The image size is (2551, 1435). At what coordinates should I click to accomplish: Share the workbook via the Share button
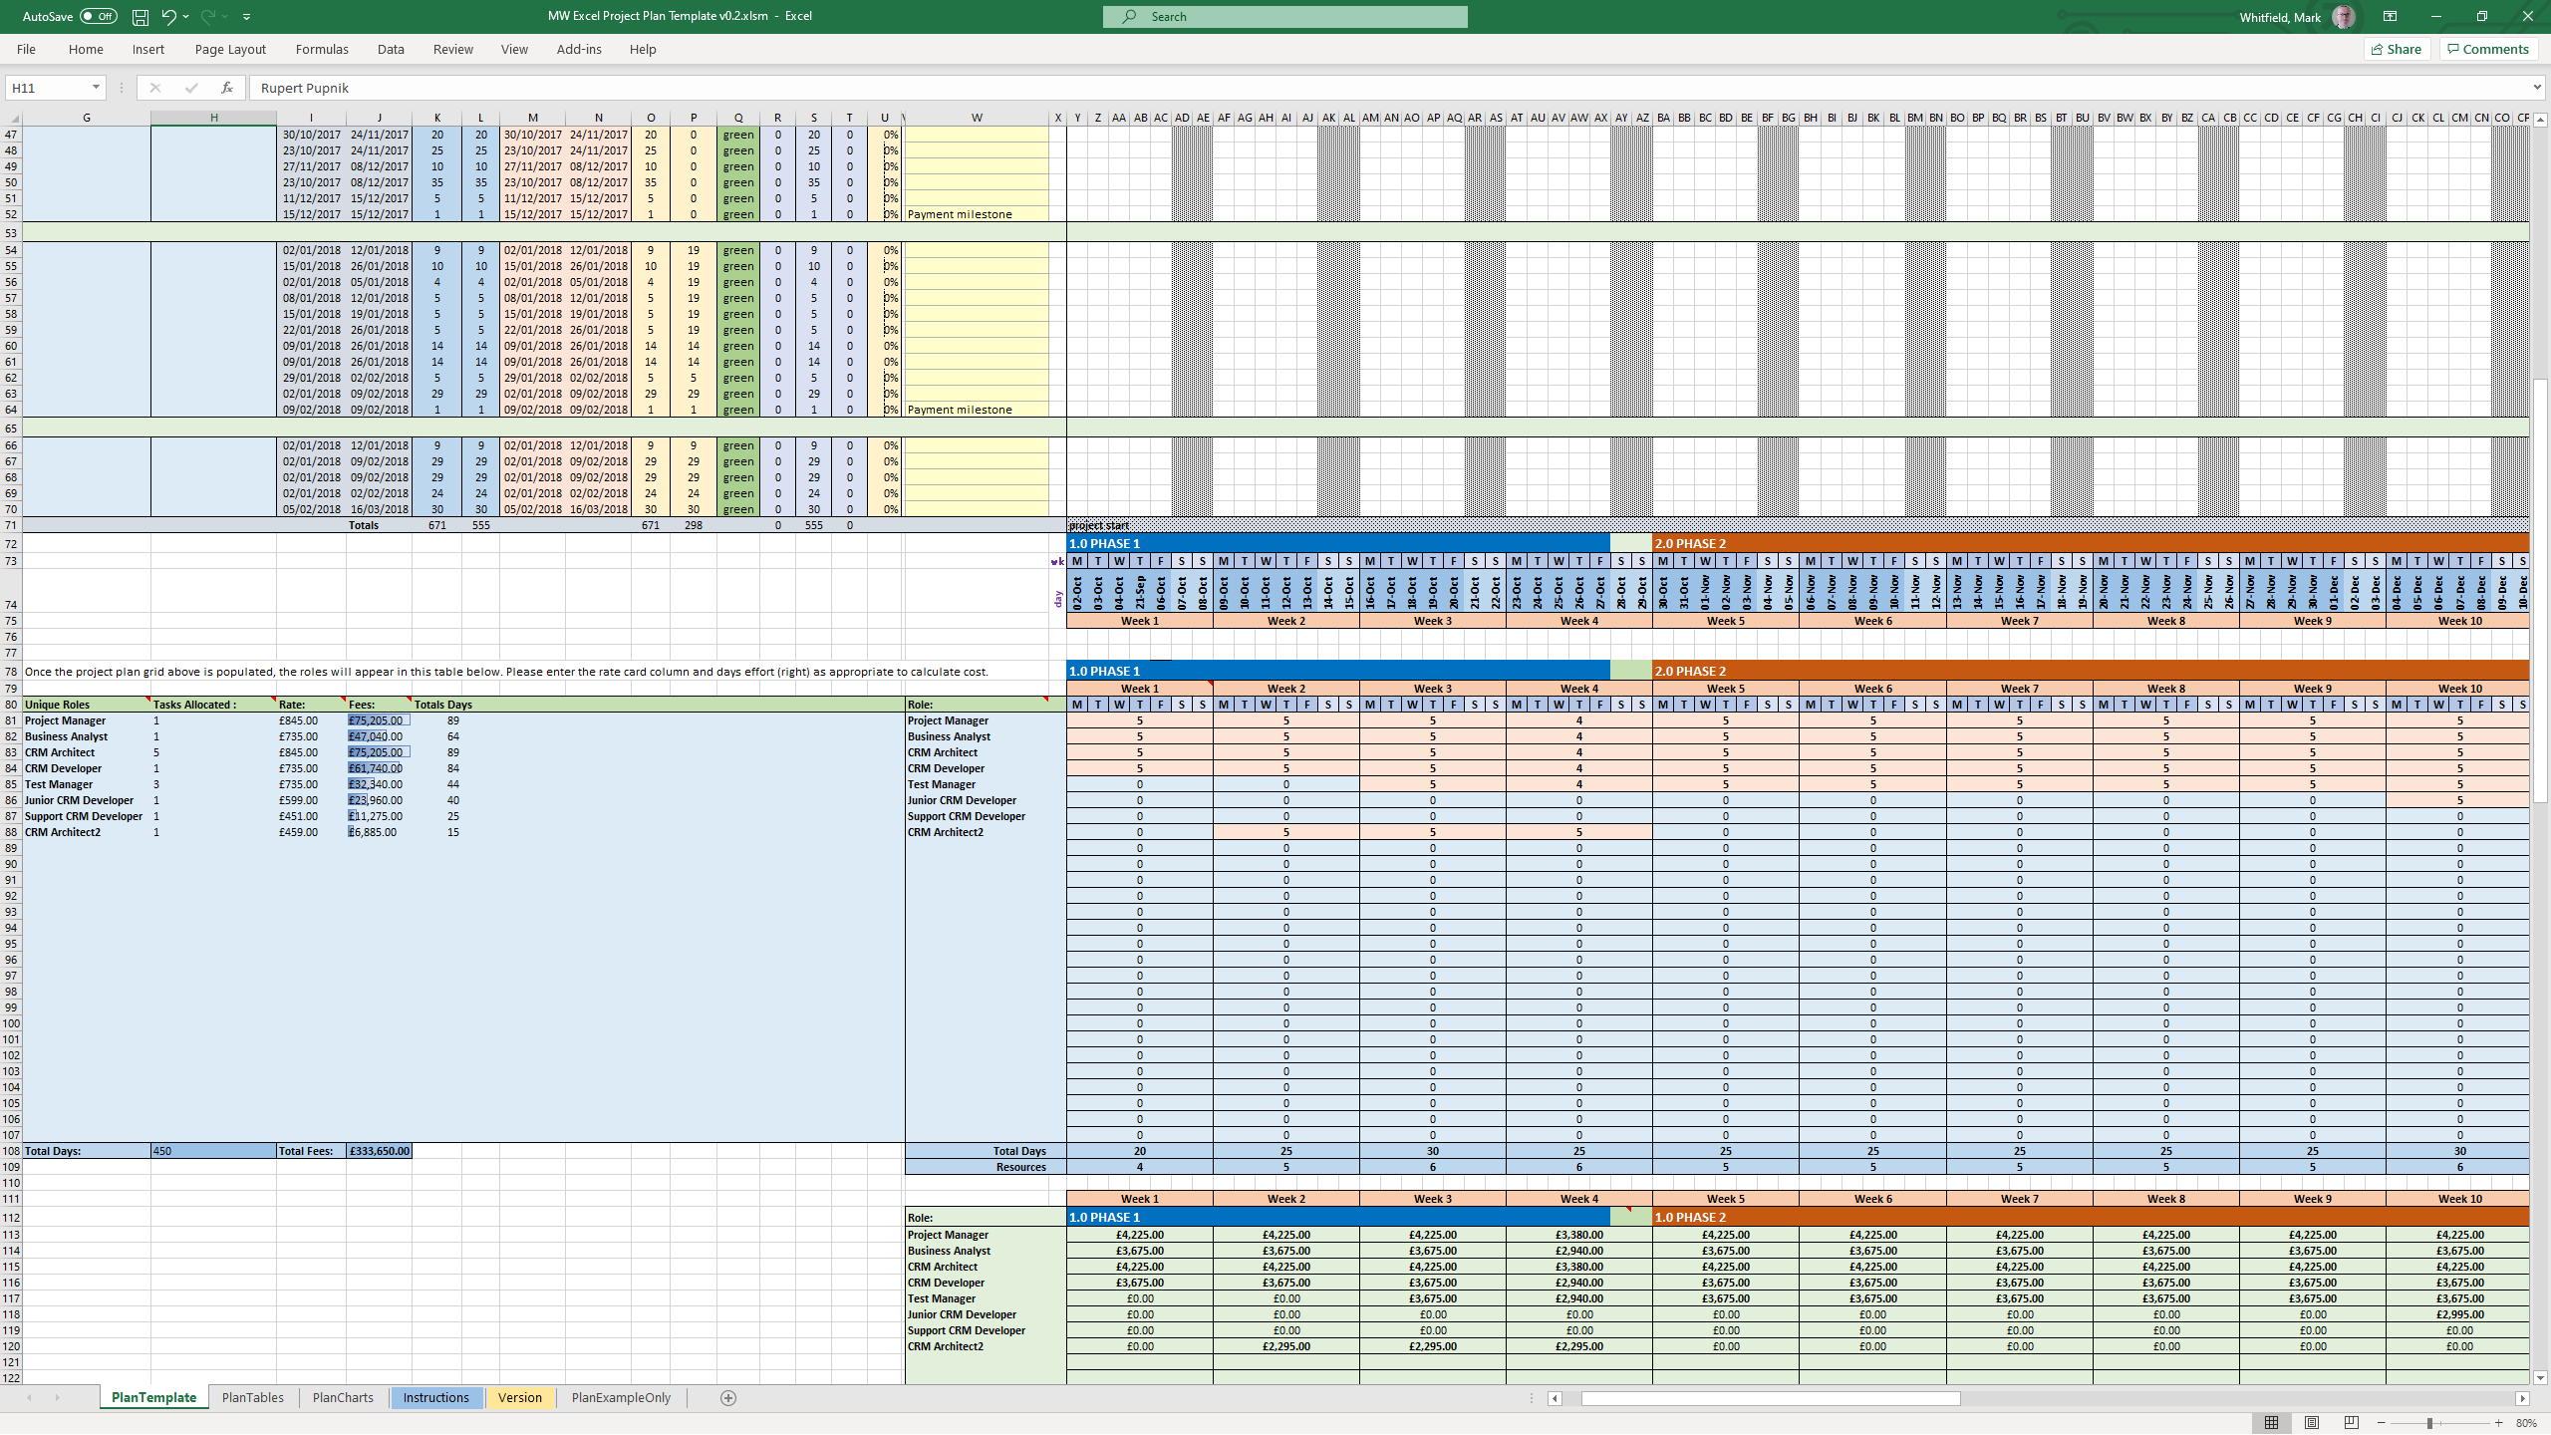(x=2397, y=48)
